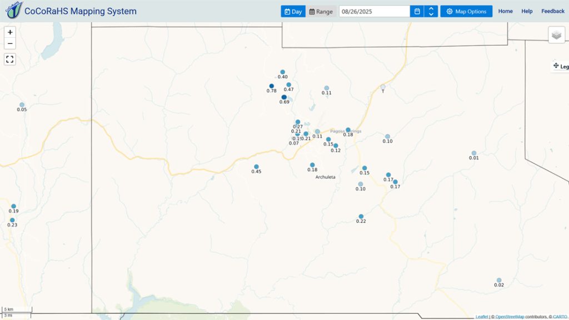Select the 0.05 precipitation marker

point(22,105)
